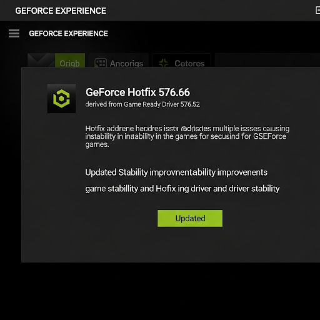The image size is (320, 320).
Task: Click GEFORCE EXPERIENCE next to hamburger menu
Action: (69, 34)
